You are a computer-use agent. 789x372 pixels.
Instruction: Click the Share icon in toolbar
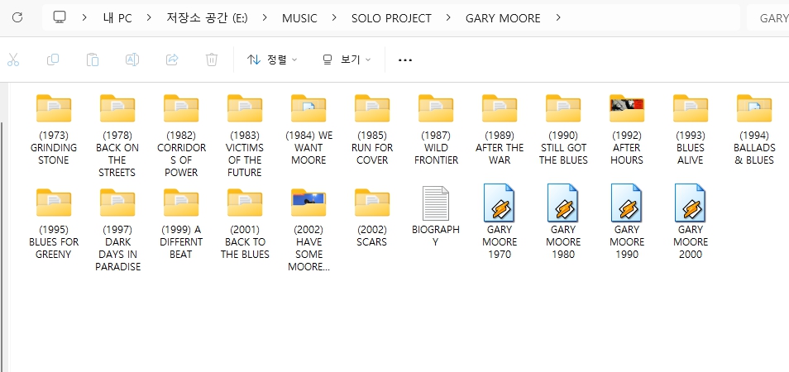tap(172, 60)
